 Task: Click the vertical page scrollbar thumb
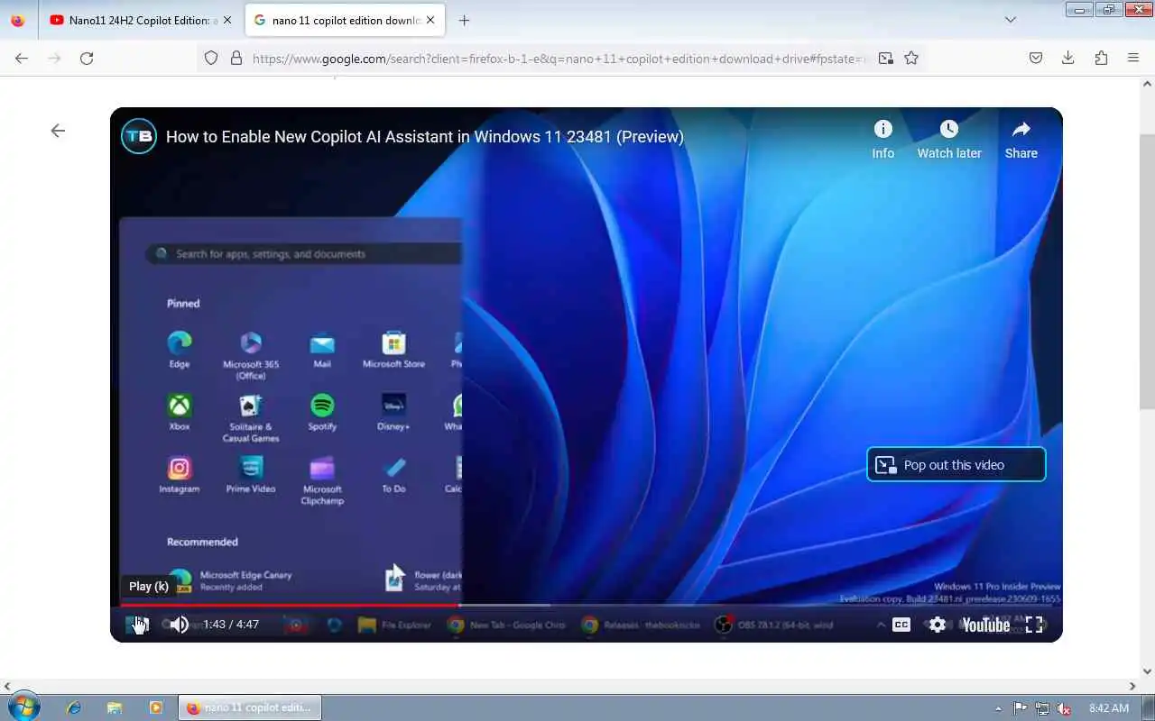pyautogui.click(x=1147, y=270)
